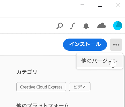
Task: Open Adobe Fonts via the f icon
Action: point(73,26)
